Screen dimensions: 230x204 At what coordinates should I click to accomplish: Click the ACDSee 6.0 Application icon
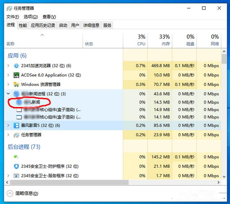(x=16, y=75)
